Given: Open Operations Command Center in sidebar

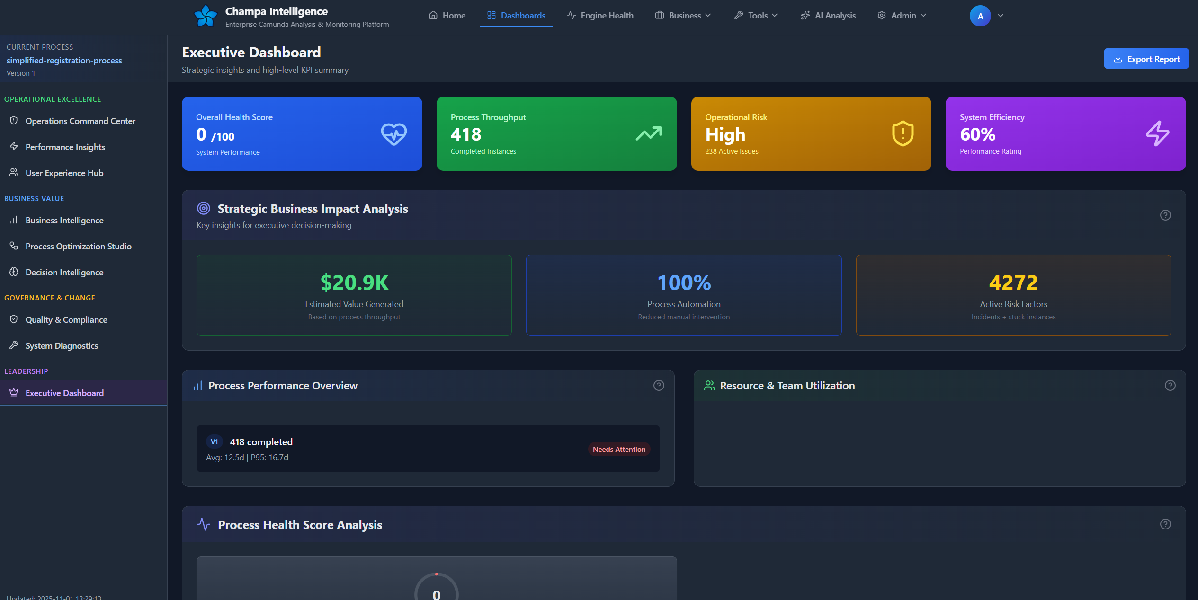Looking at the screenshot, I should (80, 121).
